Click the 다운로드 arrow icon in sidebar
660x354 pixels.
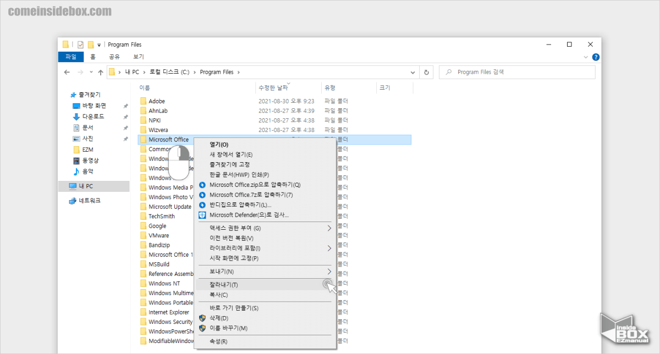click(76, 117)
